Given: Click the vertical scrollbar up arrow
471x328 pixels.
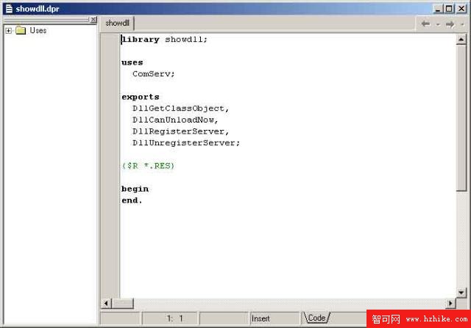Looking at the screenshot, I should (x=461, y=39).
